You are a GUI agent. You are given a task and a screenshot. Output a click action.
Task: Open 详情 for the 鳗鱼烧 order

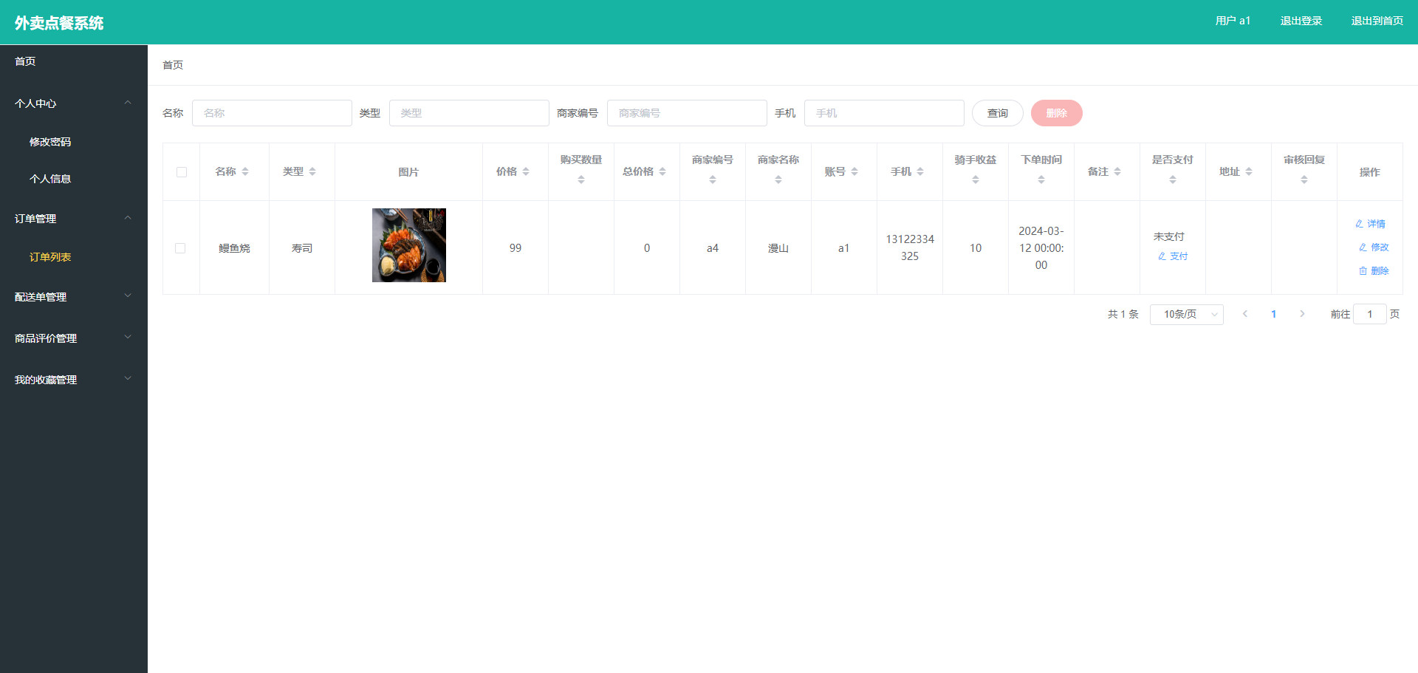click(1371, 224)
